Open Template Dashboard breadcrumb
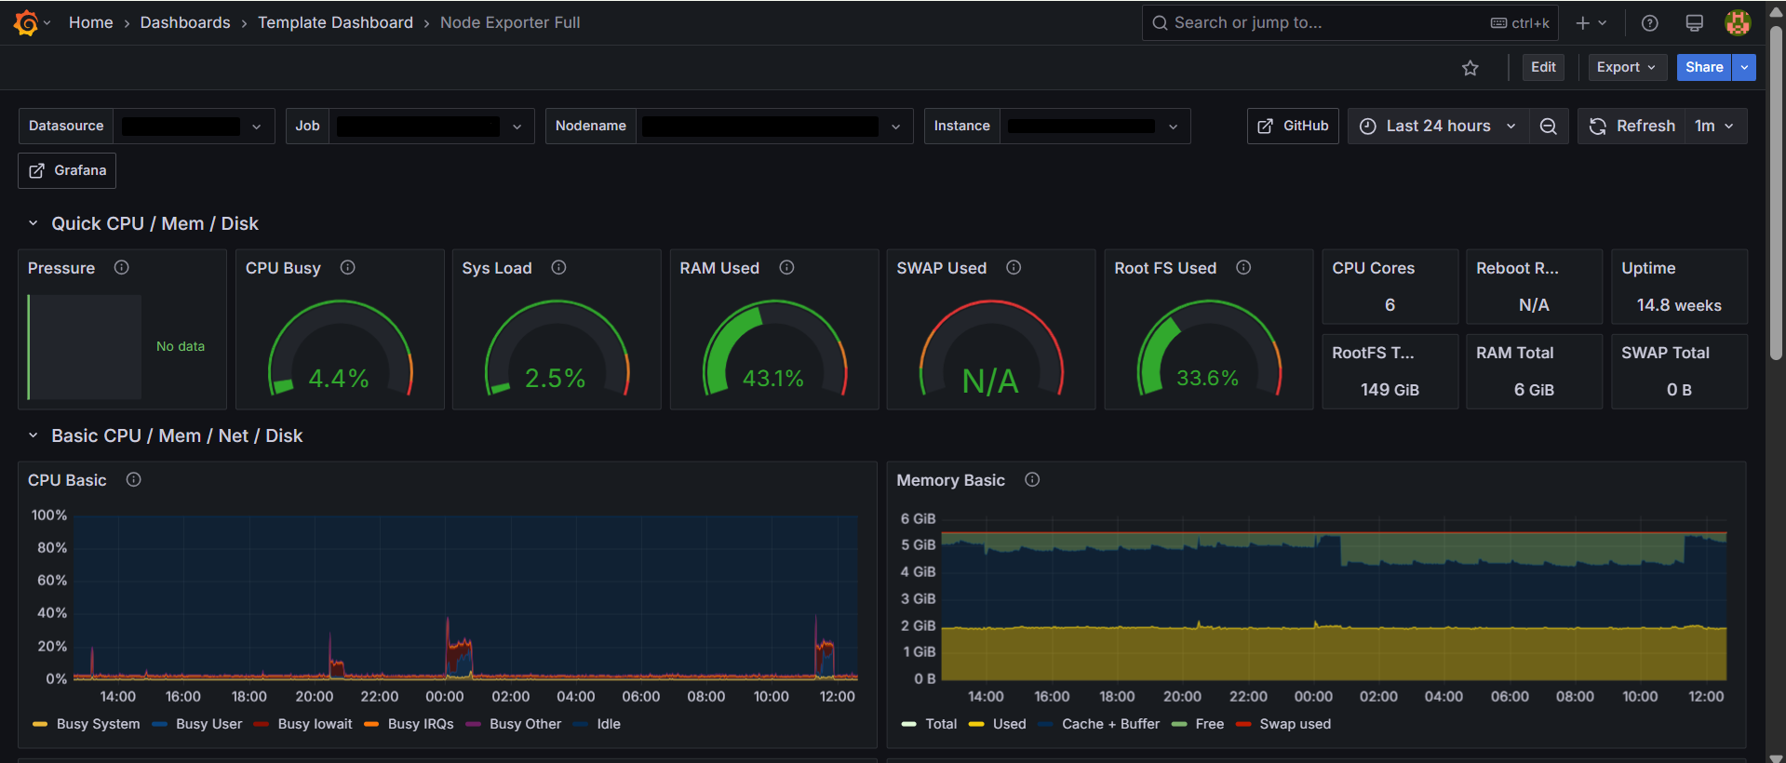This screenshot has height=763, width=1786. [x=335, y=22]
